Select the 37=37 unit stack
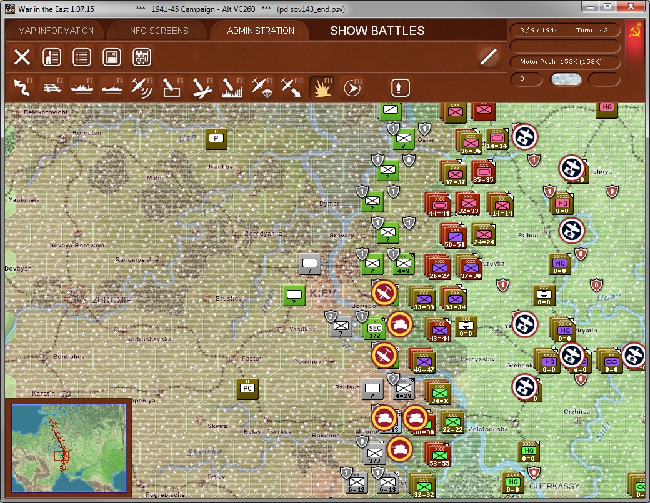Image resolution: width=650 pixels, height=503 pixels. coord(454,173)
